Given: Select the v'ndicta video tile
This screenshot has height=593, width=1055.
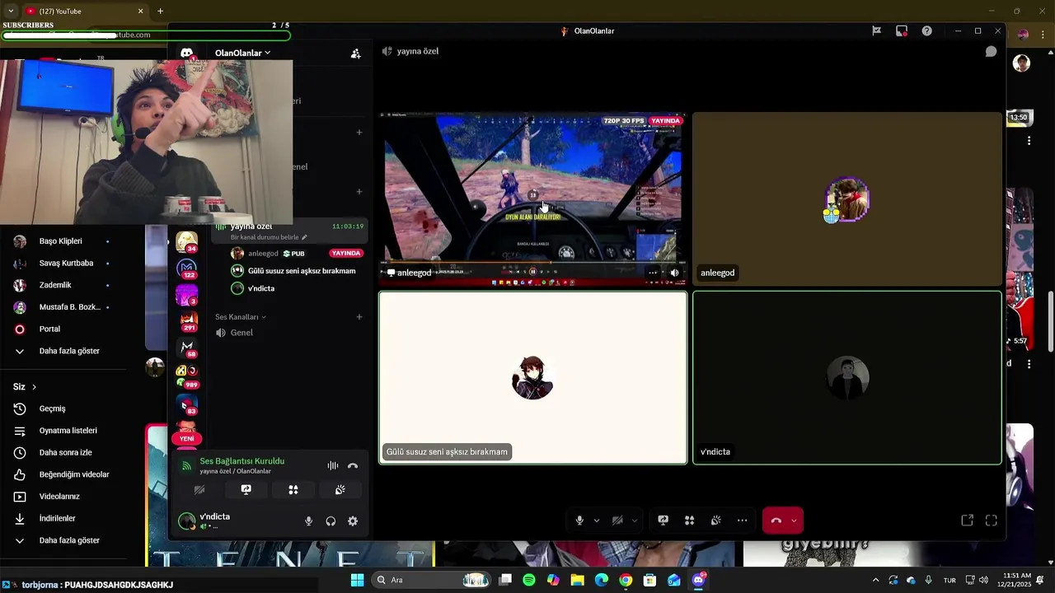Looking at the screenshot, I should click(847, 377).
